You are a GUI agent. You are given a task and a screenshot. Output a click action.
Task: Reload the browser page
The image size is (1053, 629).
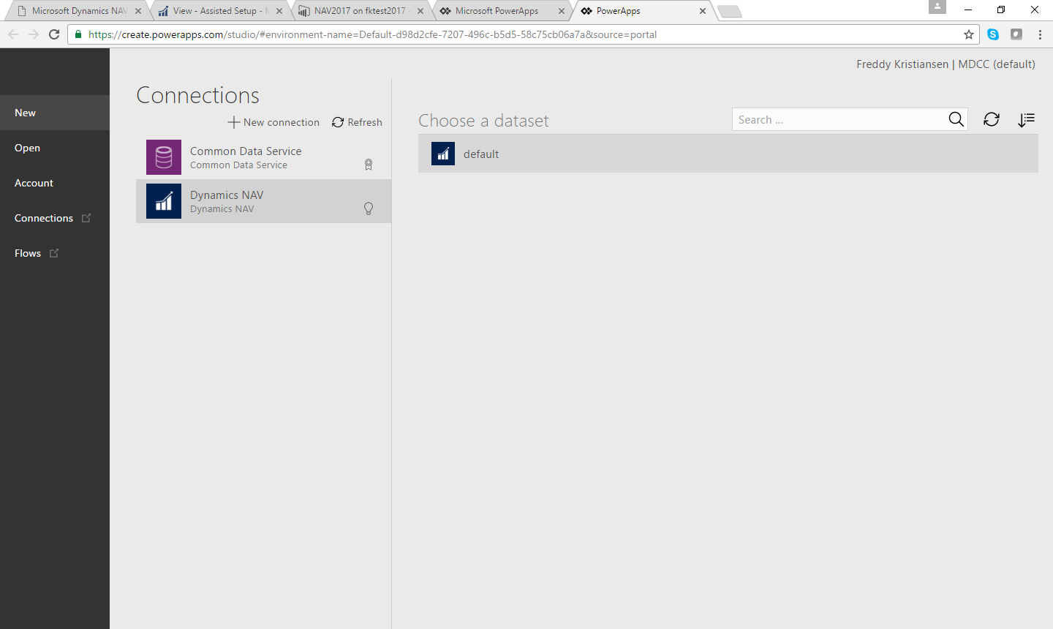click(x=54, y=34)
